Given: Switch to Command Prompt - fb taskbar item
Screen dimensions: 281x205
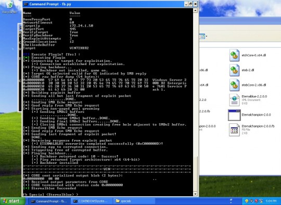Looking at the screenshot, I should click(49, 201).
